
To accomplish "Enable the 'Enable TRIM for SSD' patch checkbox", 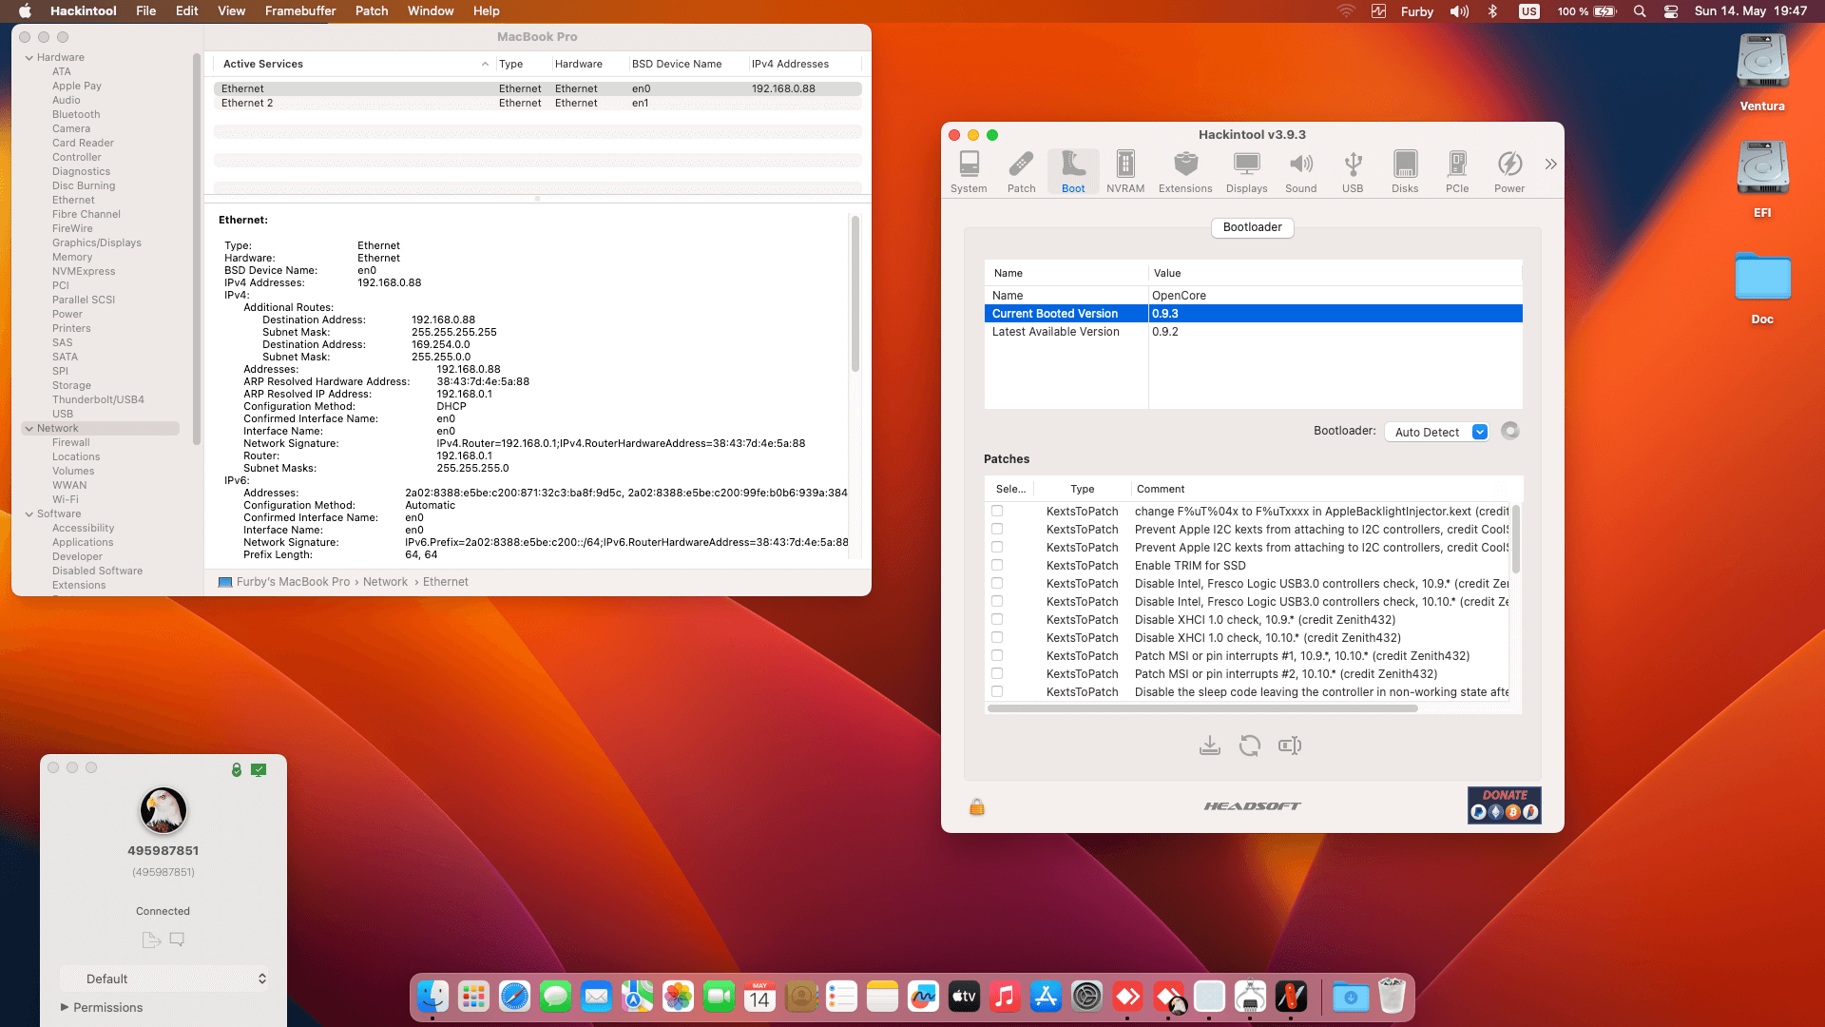I will (997, 565).
